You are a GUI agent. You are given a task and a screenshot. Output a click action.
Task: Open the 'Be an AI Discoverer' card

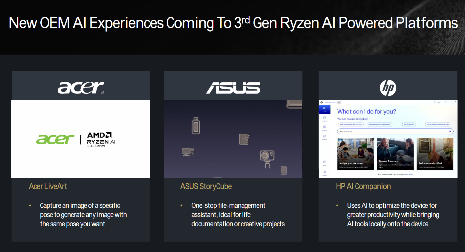click(395, 154)
